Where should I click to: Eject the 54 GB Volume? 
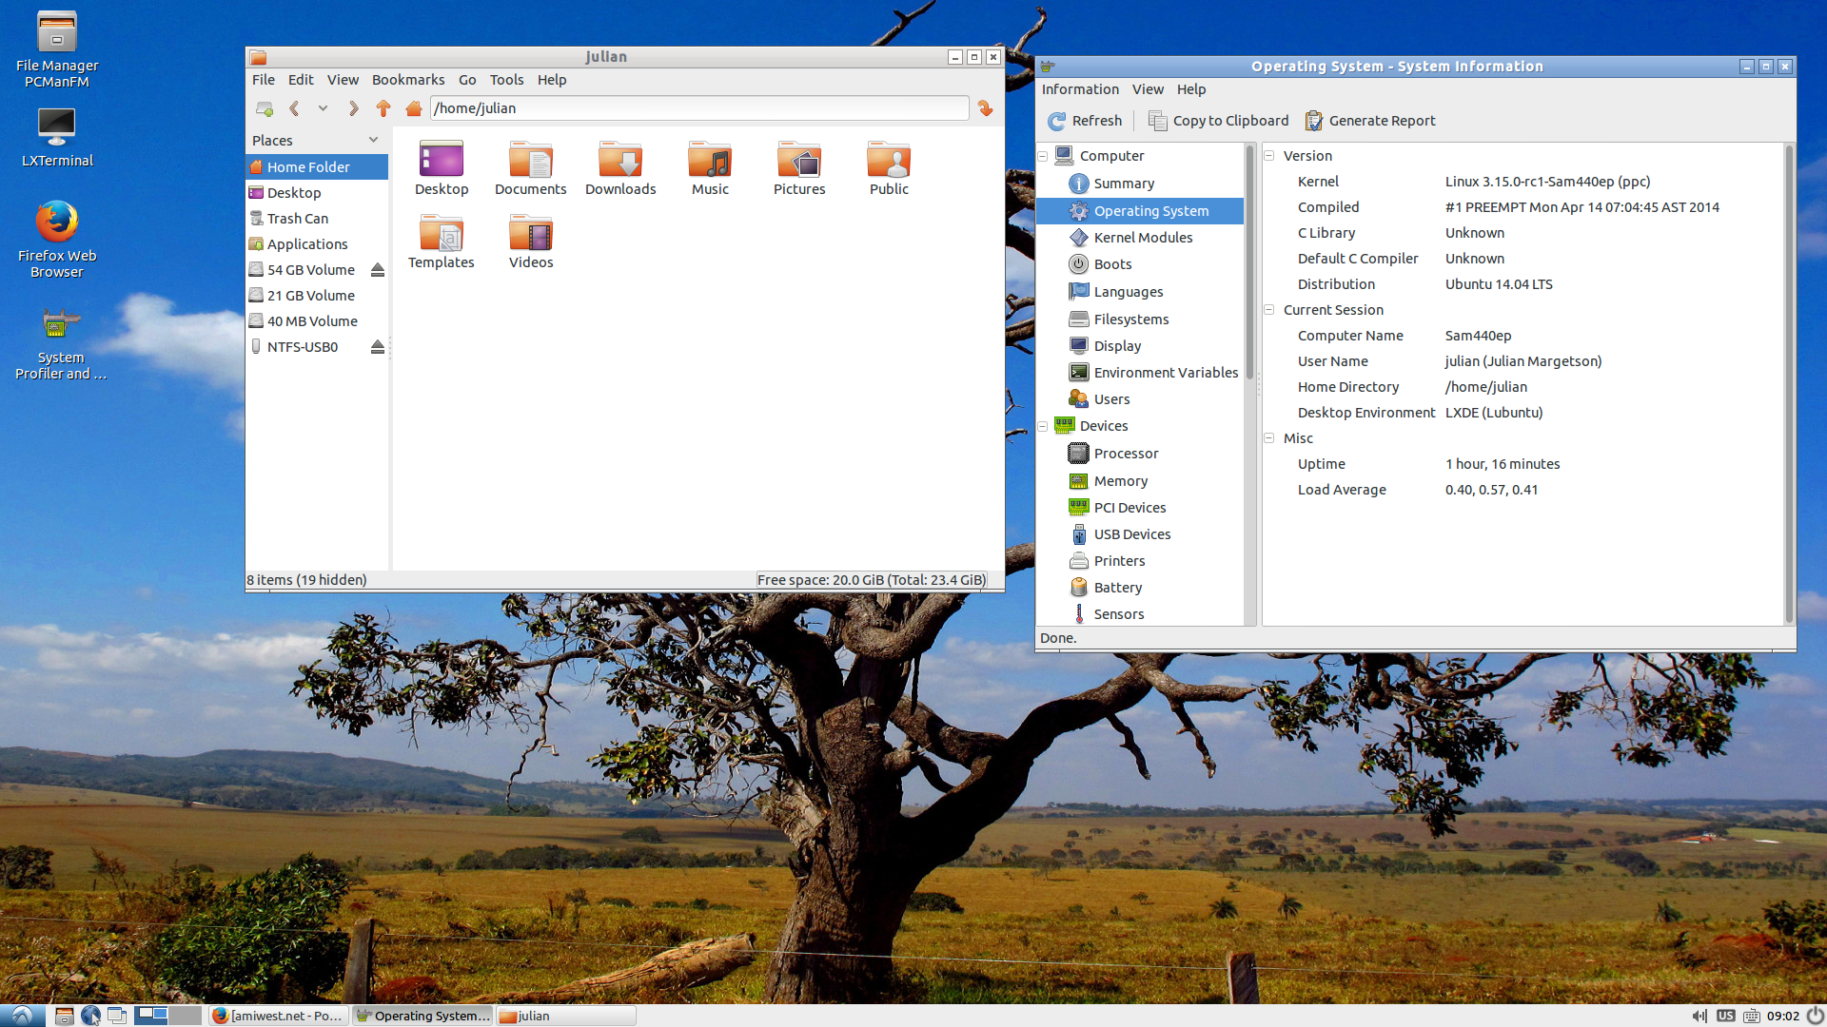coord(378,270)
